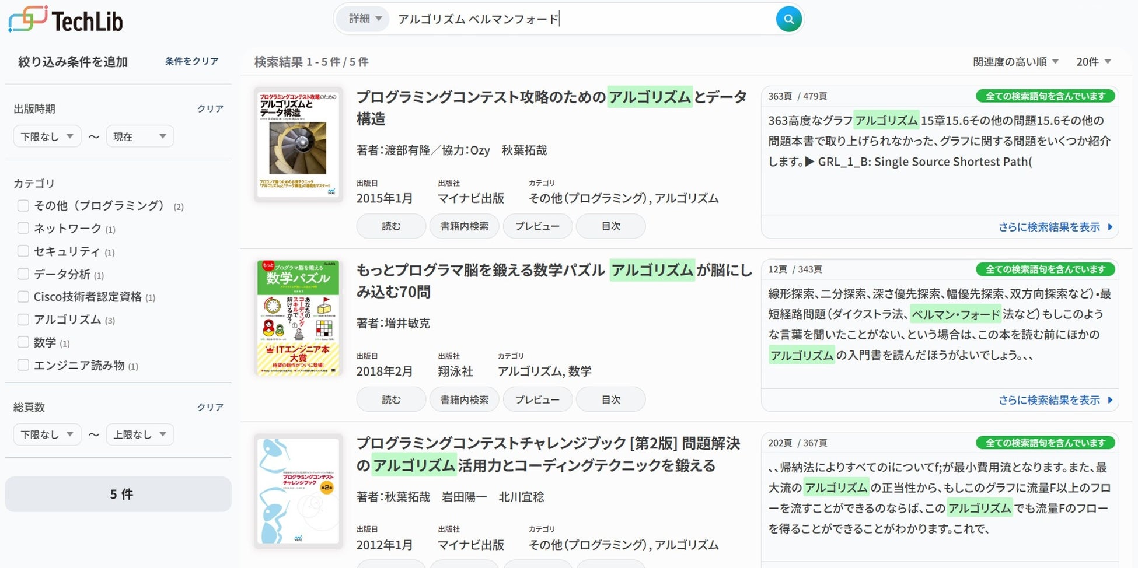Clear the 総頁数 filter

tap(210, 407)
